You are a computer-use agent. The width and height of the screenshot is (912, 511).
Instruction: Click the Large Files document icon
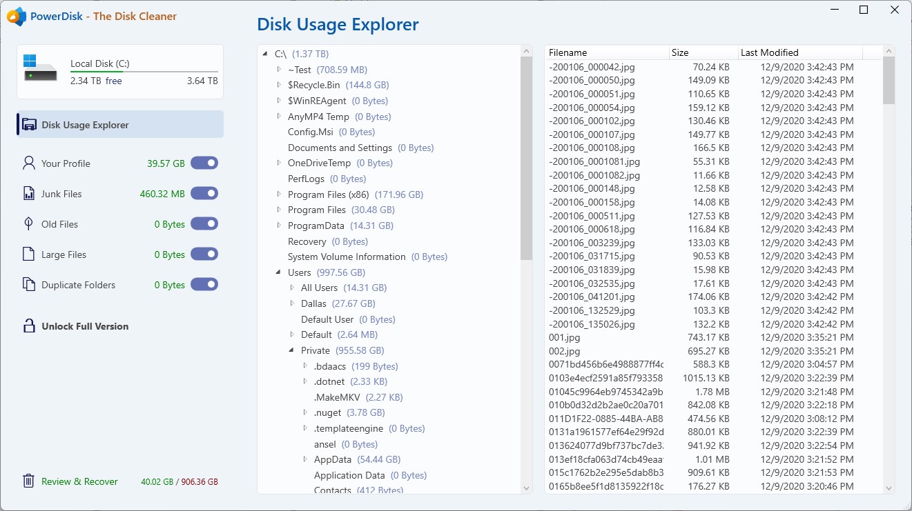click(29, 254)
